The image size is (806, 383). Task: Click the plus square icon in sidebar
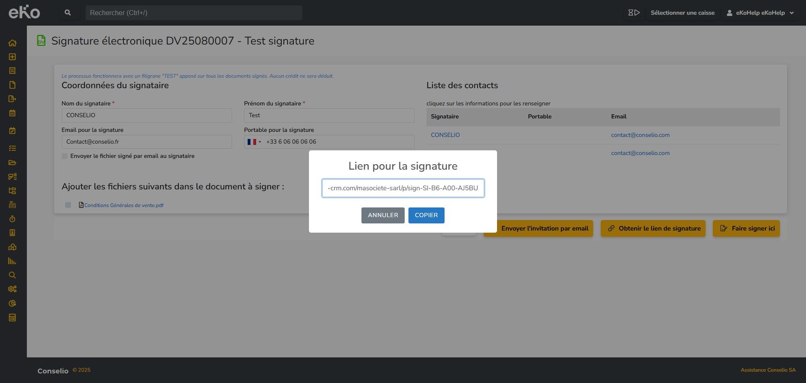[12, 57]
